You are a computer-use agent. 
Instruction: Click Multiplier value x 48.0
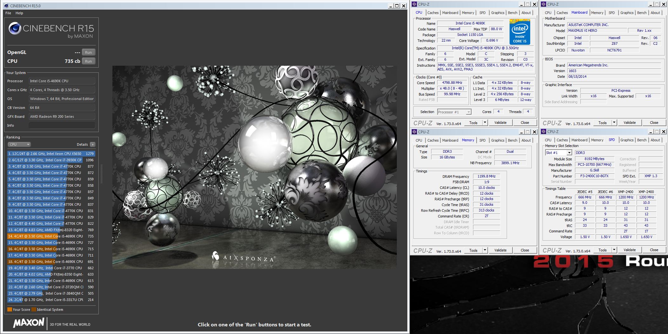pyautogui.click(x=452, y=88)
